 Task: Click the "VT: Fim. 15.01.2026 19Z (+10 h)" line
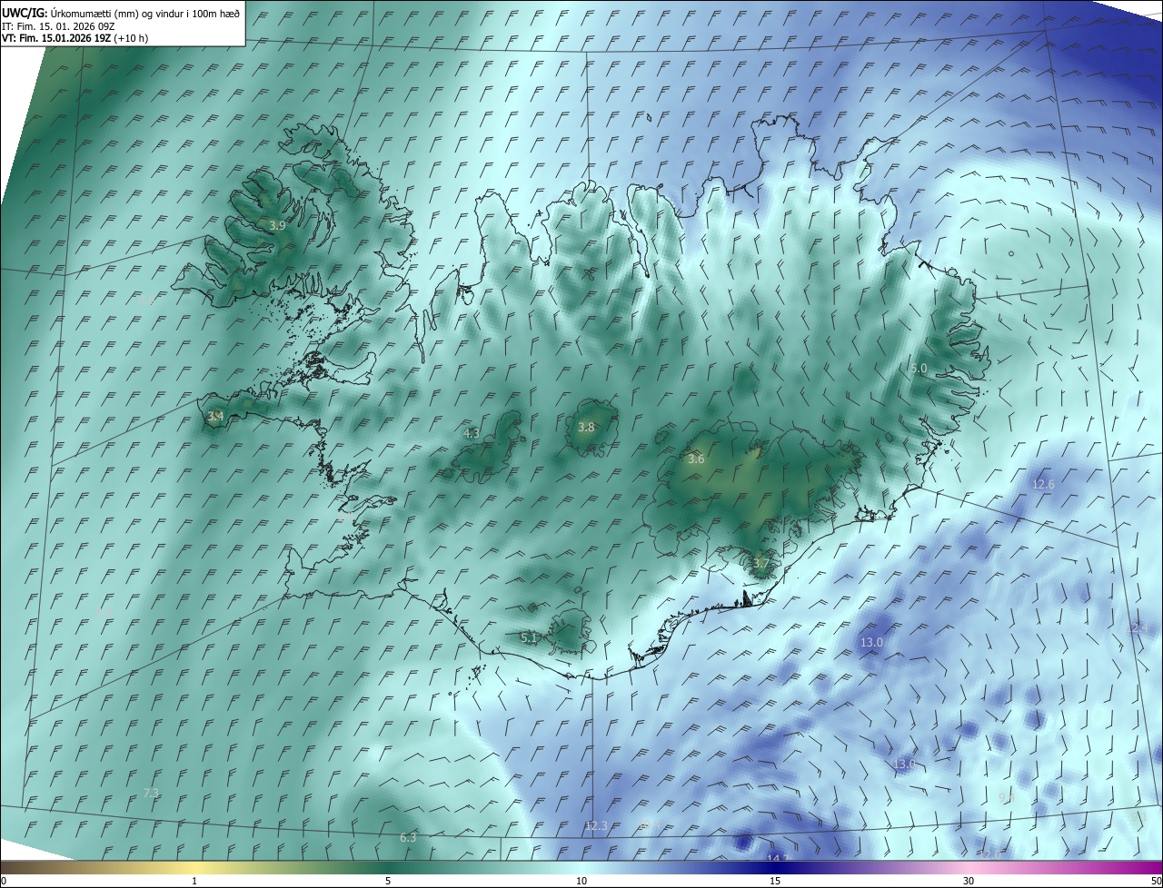coord(75,37)
